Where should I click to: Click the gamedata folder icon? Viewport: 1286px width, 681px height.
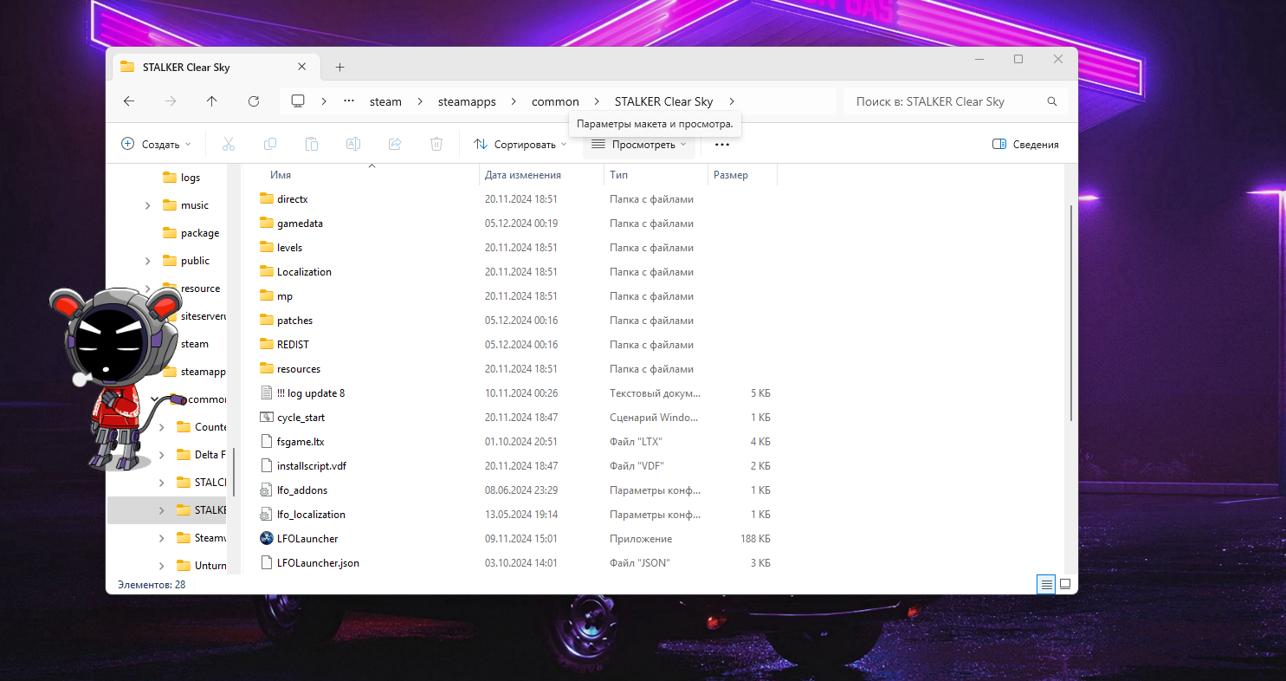(267, 223)
